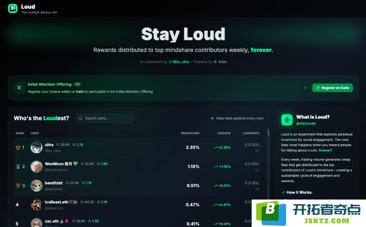
Task: Click the Register on Kaito button
Action: pos(333,88)
